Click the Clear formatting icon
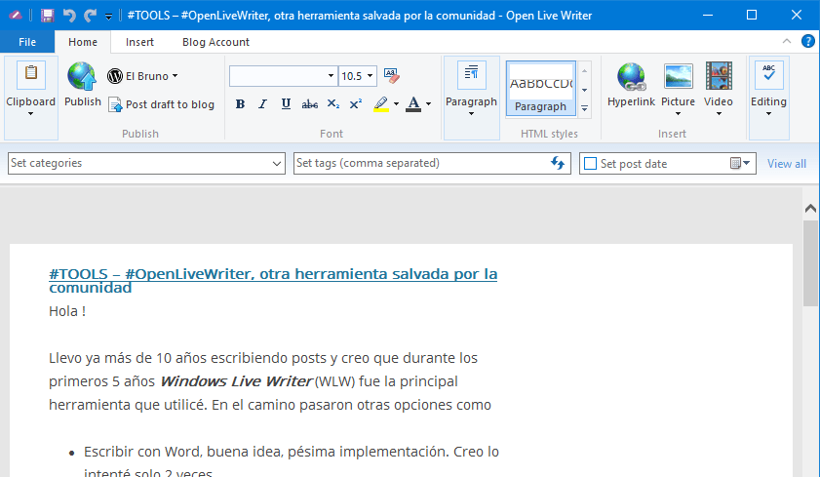Screen dimensions: 820x477 point(392,75)
